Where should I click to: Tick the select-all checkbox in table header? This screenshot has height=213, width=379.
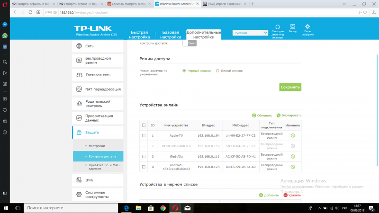tap(144, 125)
